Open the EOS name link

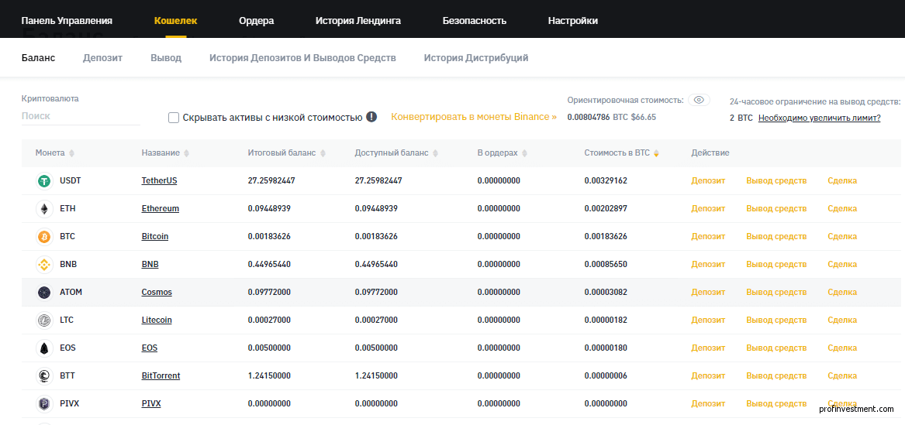[150, 348]
